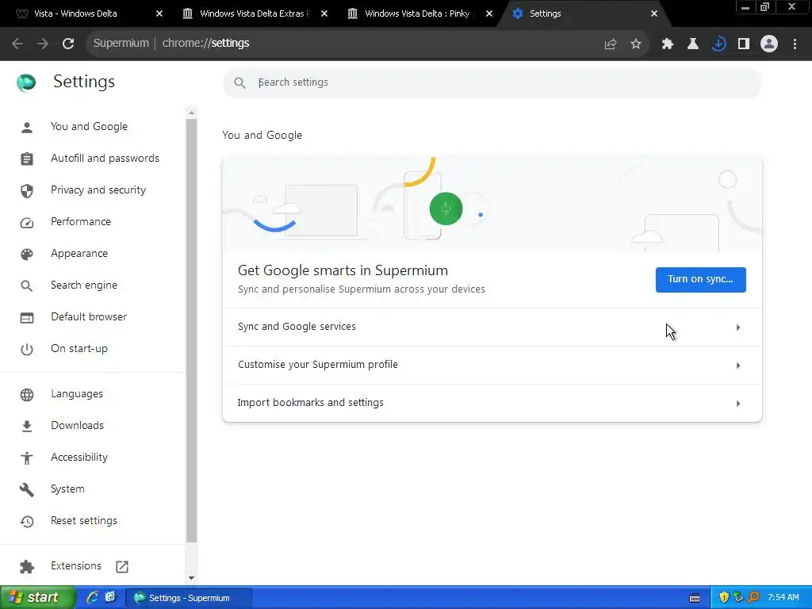Viewport: 812px width, 609px height.
Task: Click the globe icon for Languages
Action: (x=27, y=395)
